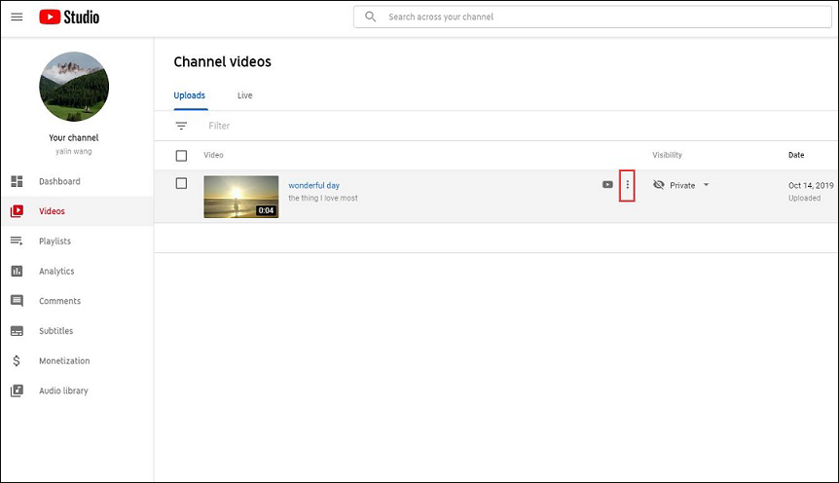Click the Private visibility eye icon

[x=659, y=185]
